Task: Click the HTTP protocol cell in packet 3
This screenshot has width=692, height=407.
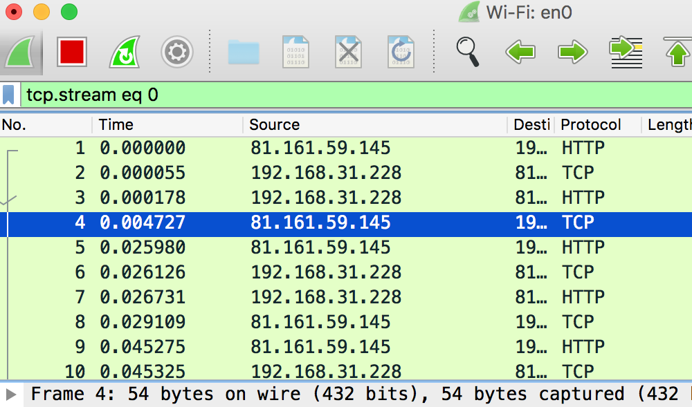Action: 583,198
